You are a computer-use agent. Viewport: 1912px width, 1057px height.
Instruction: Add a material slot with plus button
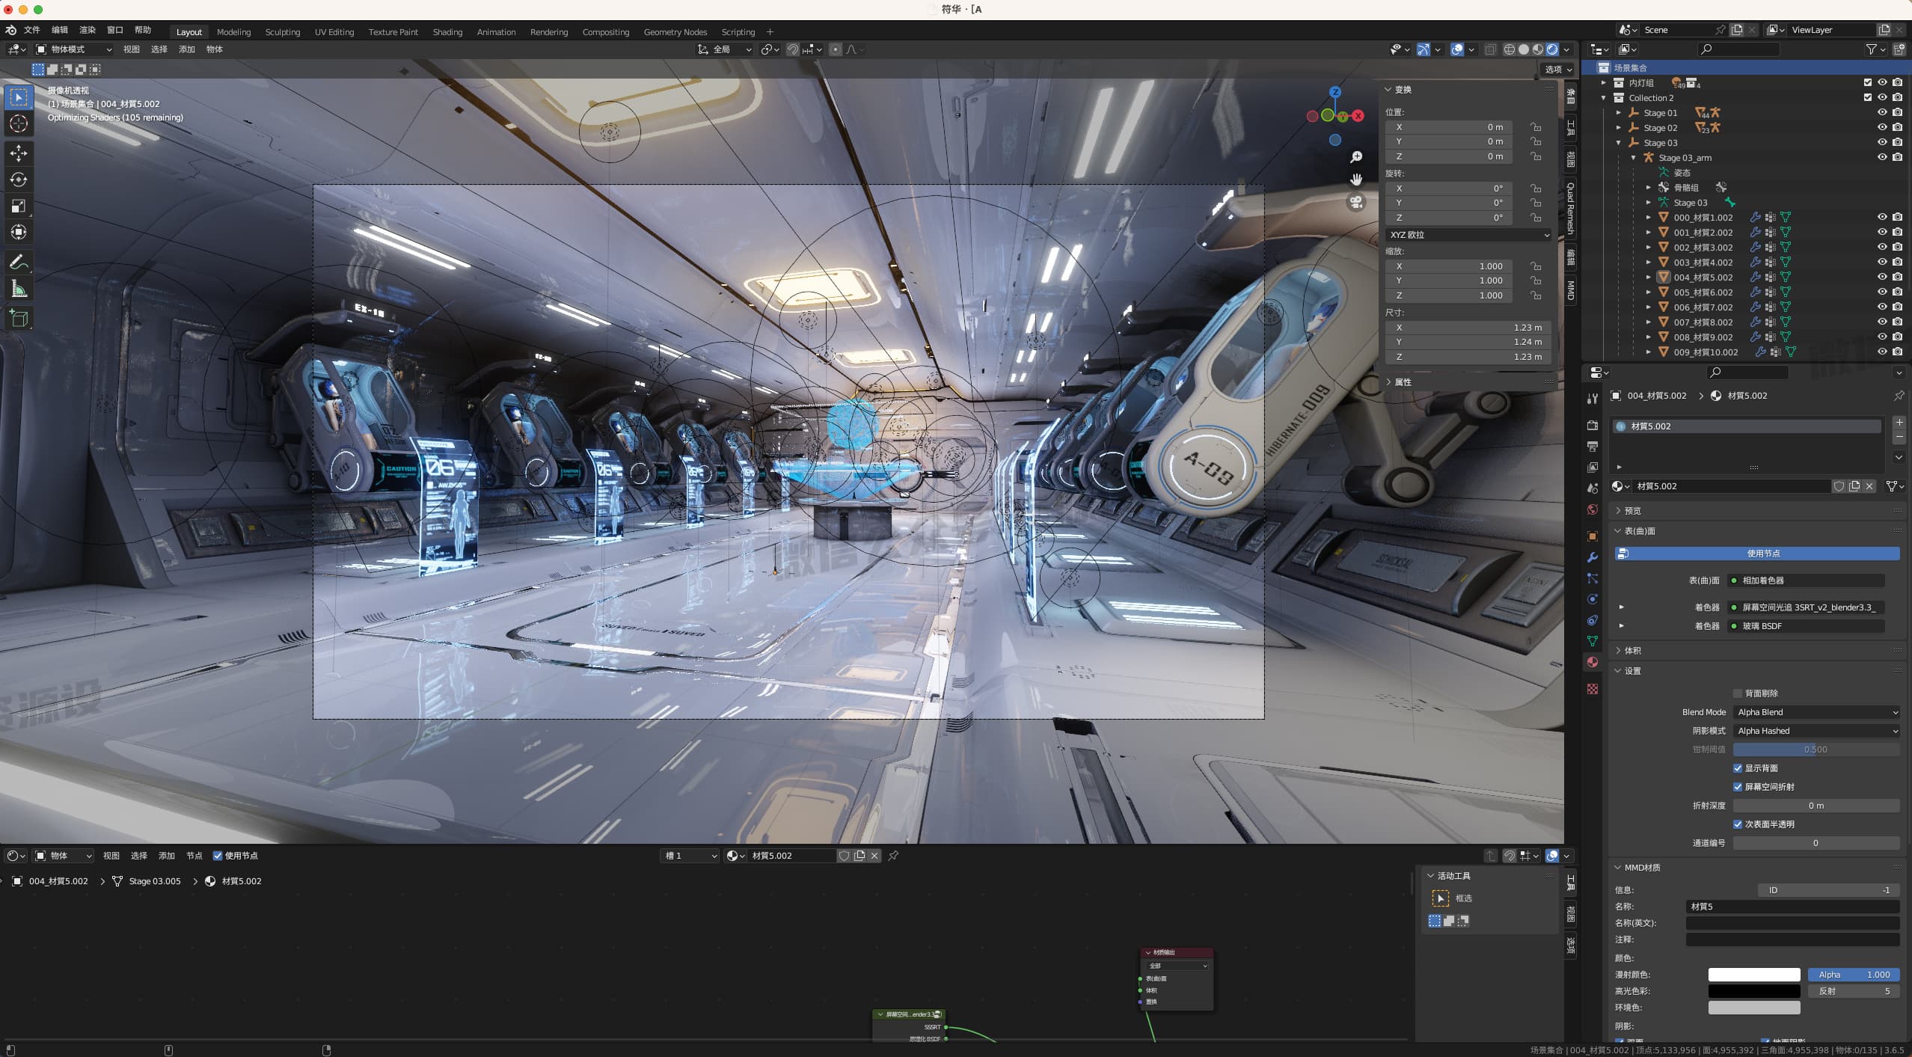pos(1899,423)
